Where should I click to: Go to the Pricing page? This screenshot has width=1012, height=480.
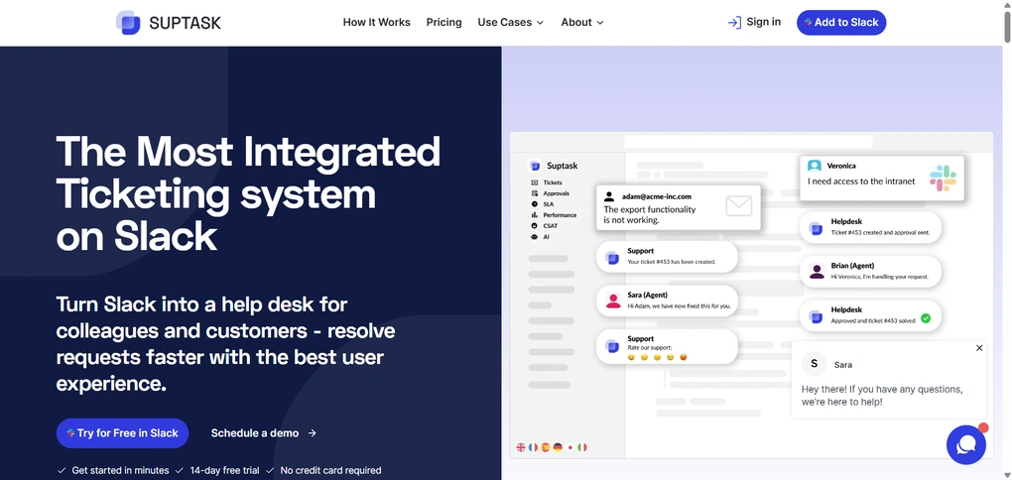[x=444, y=23]
